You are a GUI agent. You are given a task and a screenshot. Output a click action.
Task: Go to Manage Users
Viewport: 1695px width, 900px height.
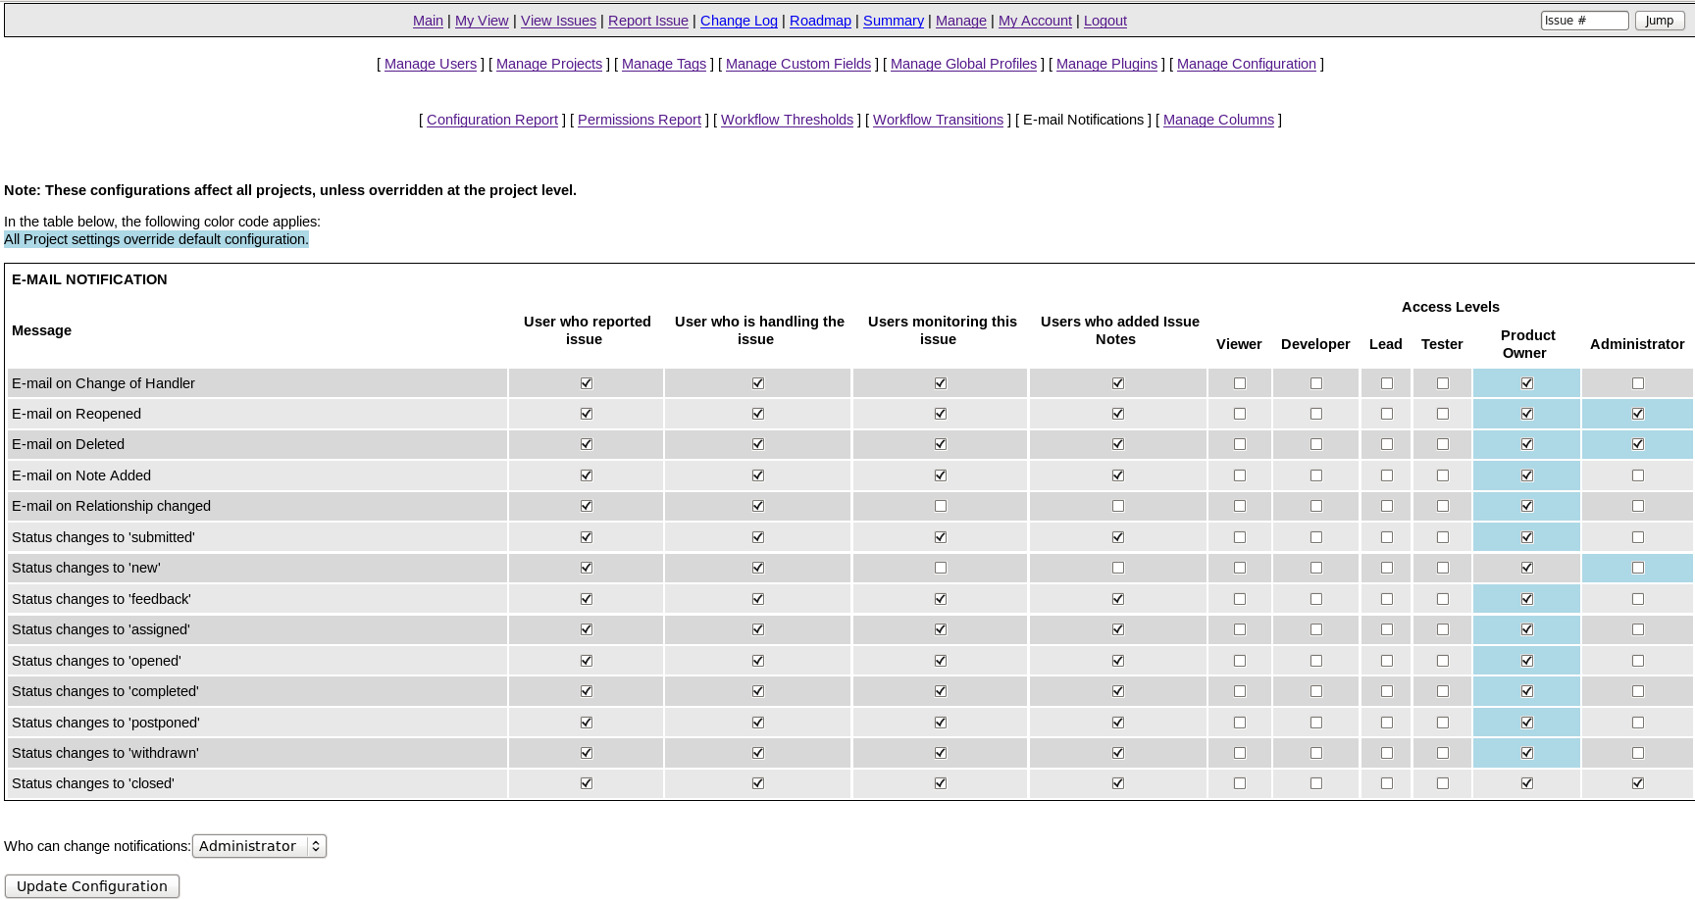coord(431,64)
